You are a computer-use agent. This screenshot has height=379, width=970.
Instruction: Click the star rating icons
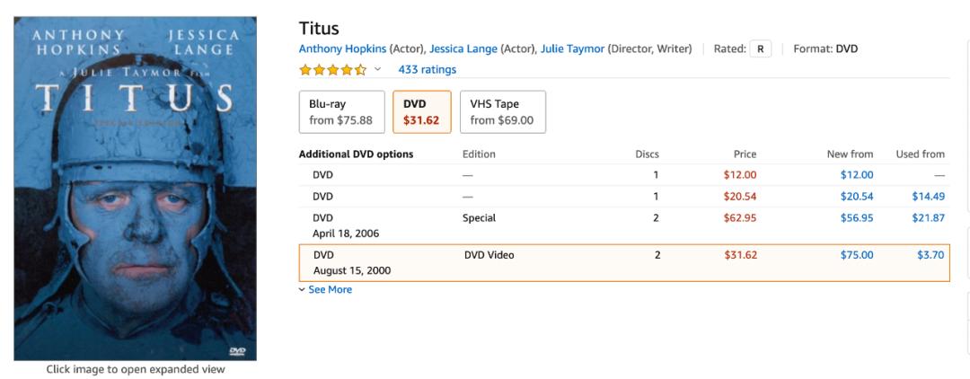[332, 70]
